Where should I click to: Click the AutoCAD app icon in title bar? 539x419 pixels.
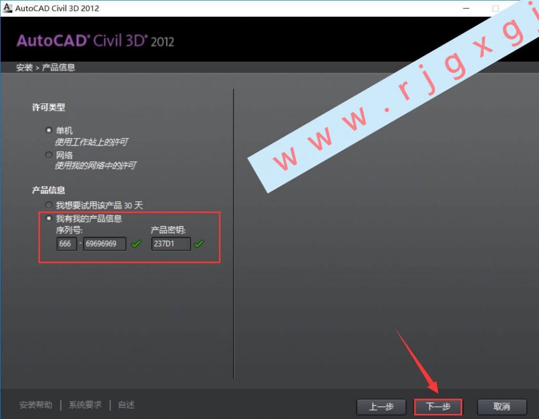click(x=7, y=8)
